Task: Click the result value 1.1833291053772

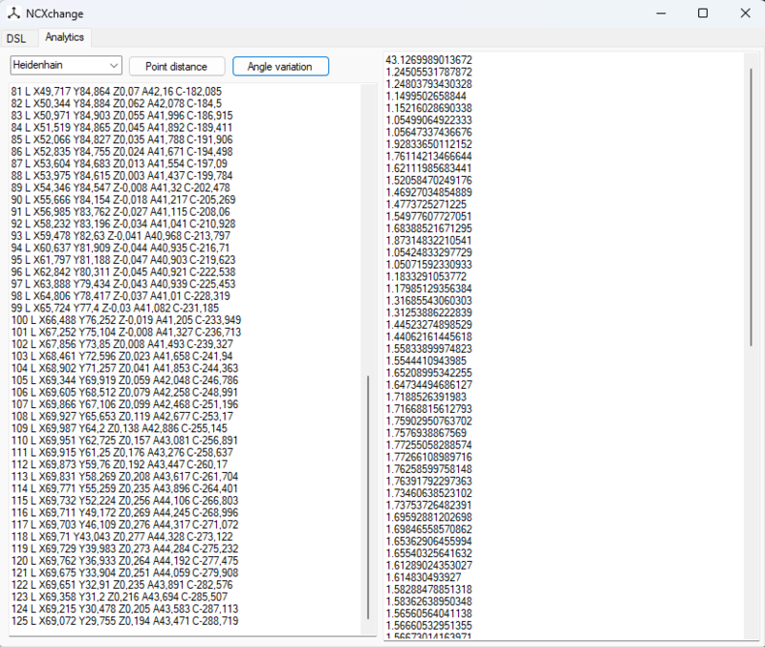Action: tap(426, 276)
